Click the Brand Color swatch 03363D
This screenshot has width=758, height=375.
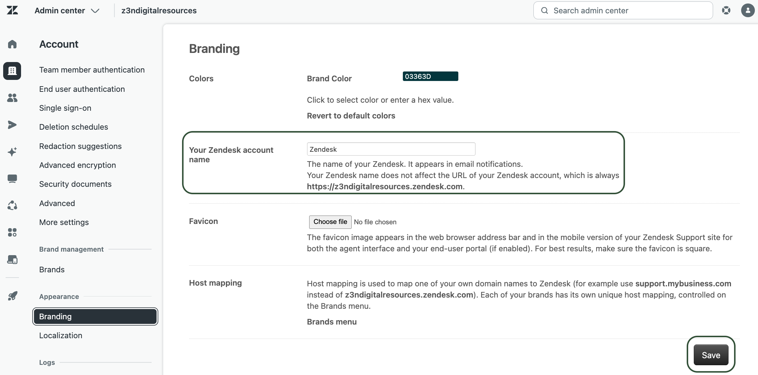pos(430,76)
